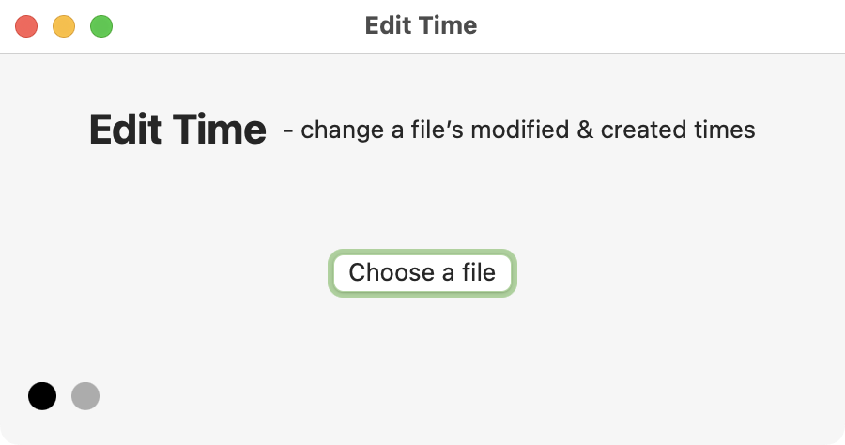Click the subtitle about modified & created times
The image size is (845, 445).
(x=519, y=130)
